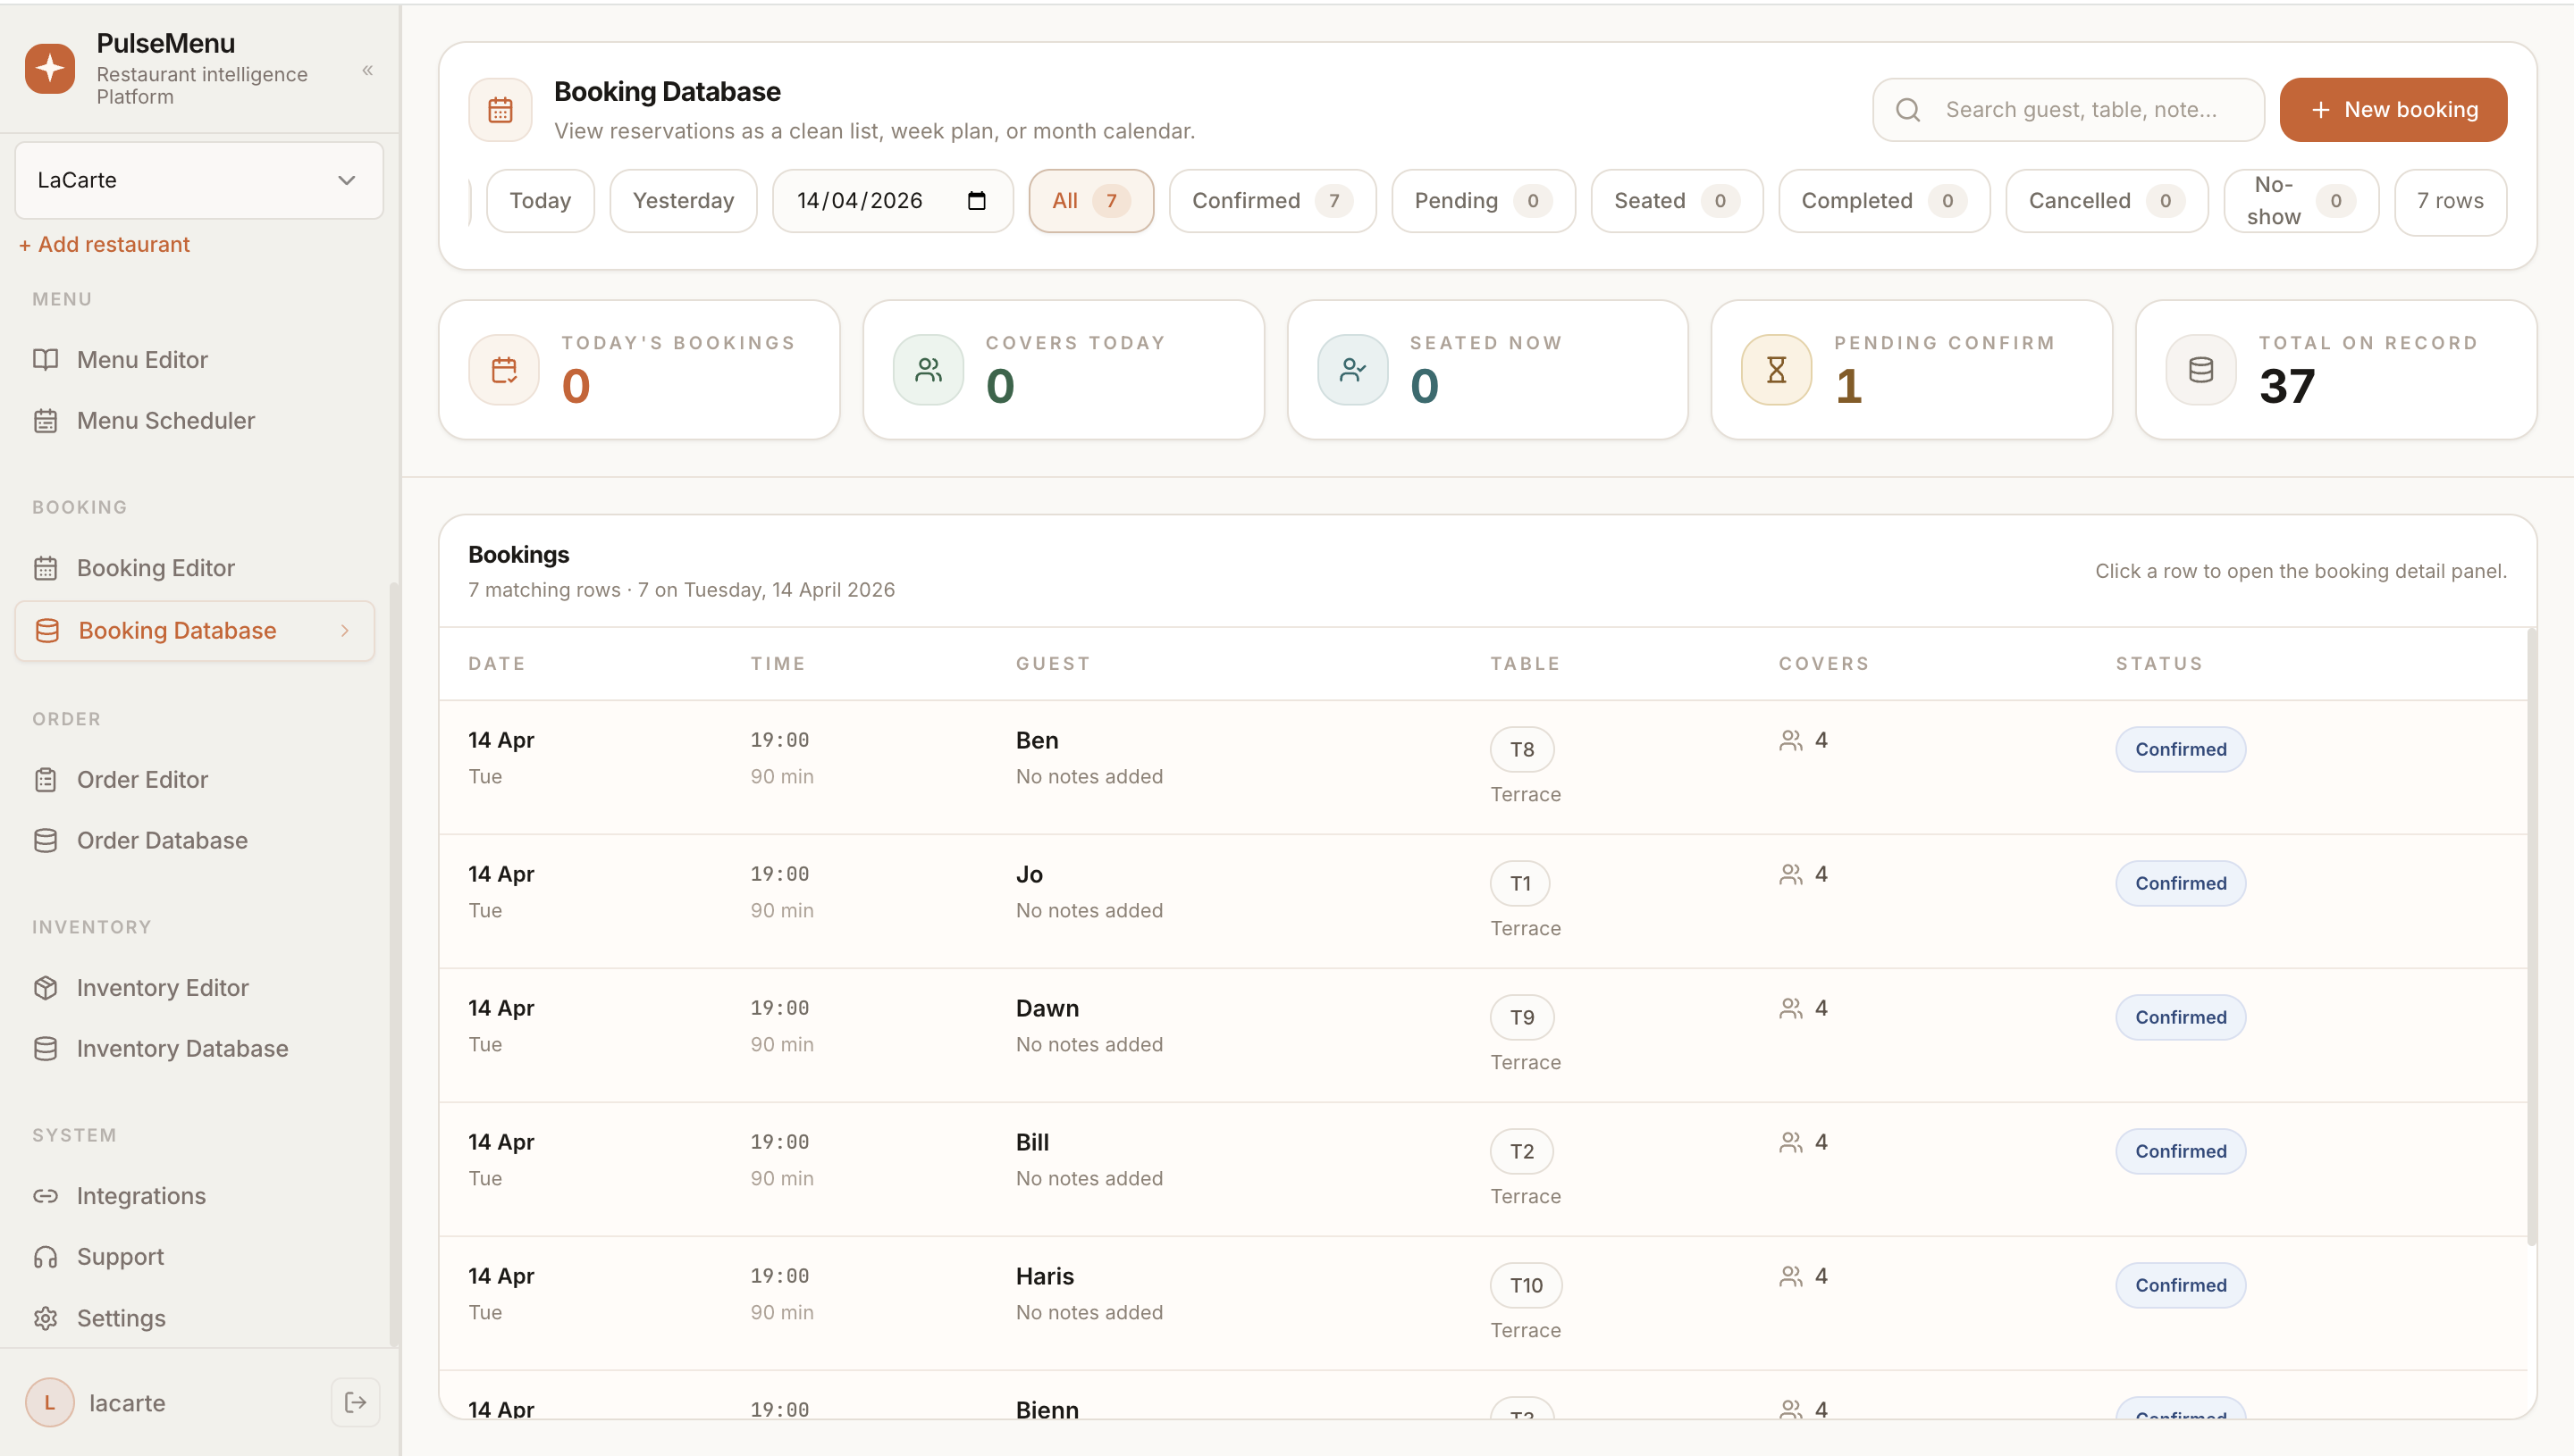The width and height of the screenshot is (2574, 1456).
Task: Filter bookings by No-show
Action: [x=2301, y=201]
